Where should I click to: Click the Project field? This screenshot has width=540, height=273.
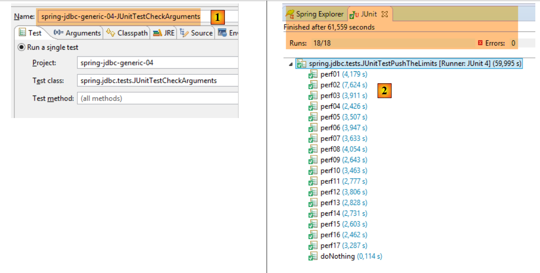pyautogui.click(x=157, y=63)
